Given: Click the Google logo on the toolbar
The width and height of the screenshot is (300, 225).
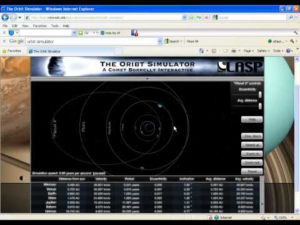Looking at the screenshot, I should coord(16,41).
